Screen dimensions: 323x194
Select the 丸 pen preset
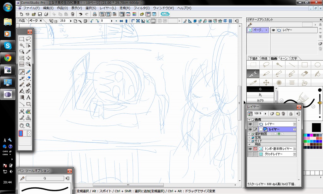(260, 95)
